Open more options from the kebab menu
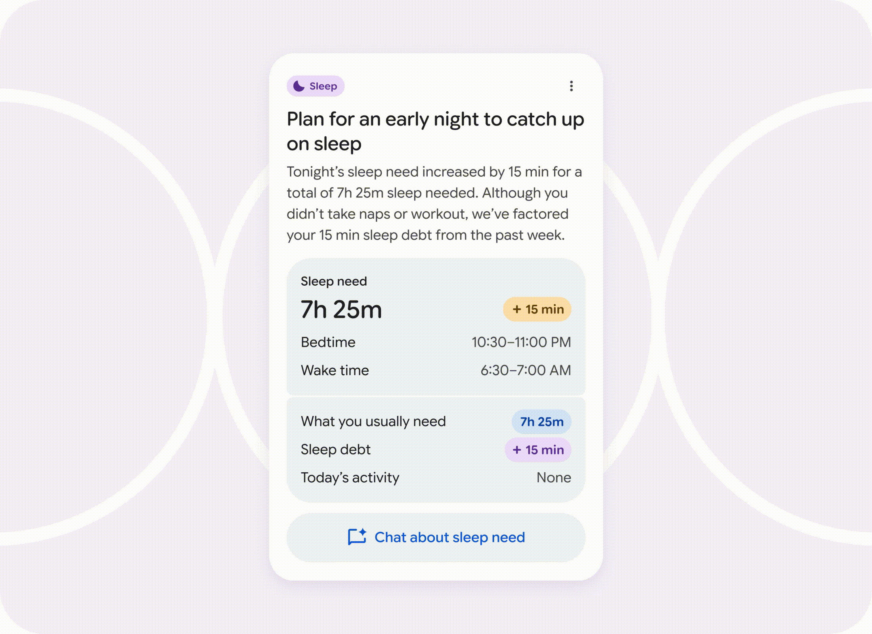872x634 pixels. click(x=571, y=85)
